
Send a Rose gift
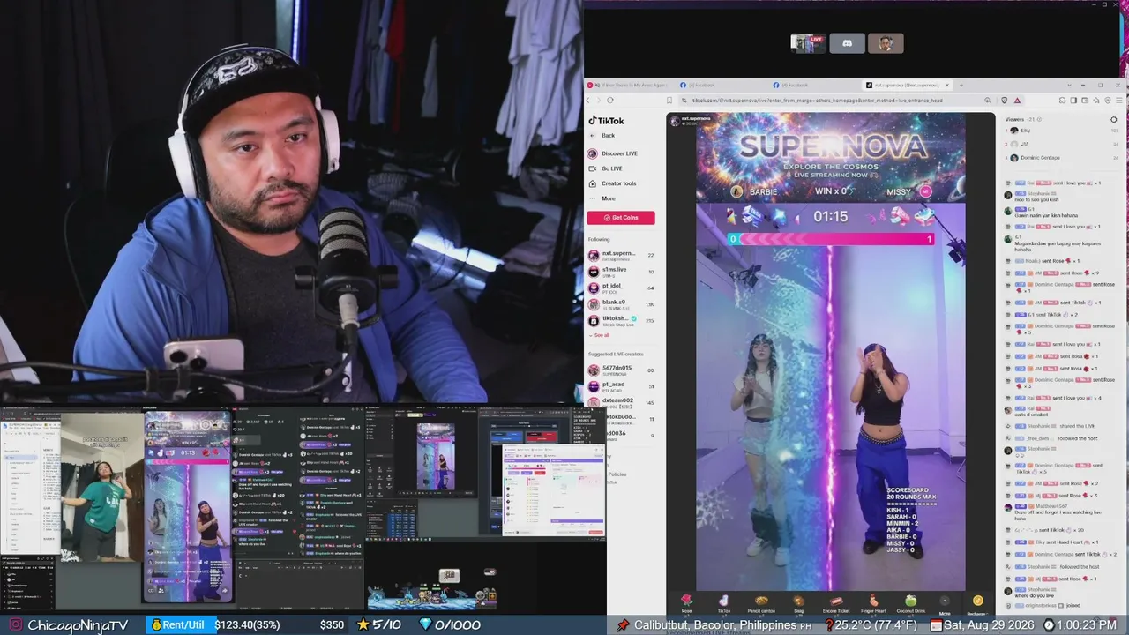pos(686,603)
